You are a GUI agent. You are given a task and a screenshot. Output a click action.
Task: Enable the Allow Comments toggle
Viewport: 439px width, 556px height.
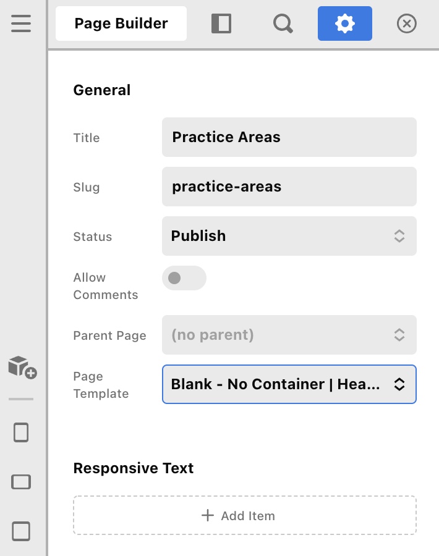(x=184, y=278)
